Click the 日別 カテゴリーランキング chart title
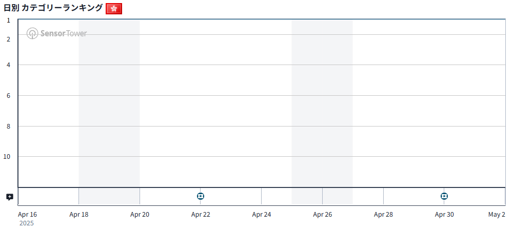513x231 pixels. click(53, 8)
